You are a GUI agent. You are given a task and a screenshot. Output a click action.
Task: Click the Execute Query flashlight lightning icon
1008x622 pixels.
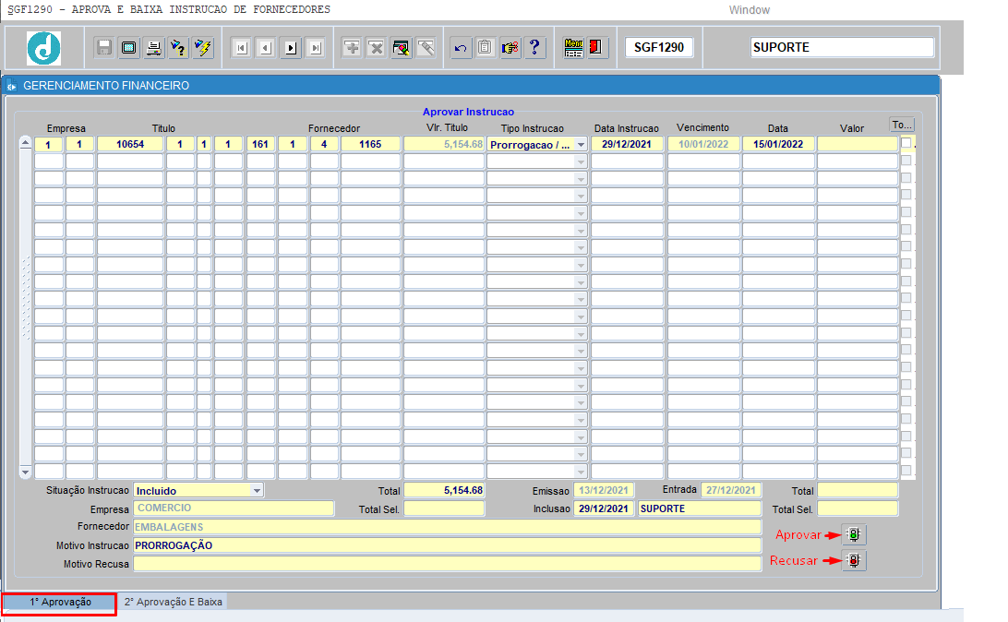pyautogui.click(x=202, y=48)
